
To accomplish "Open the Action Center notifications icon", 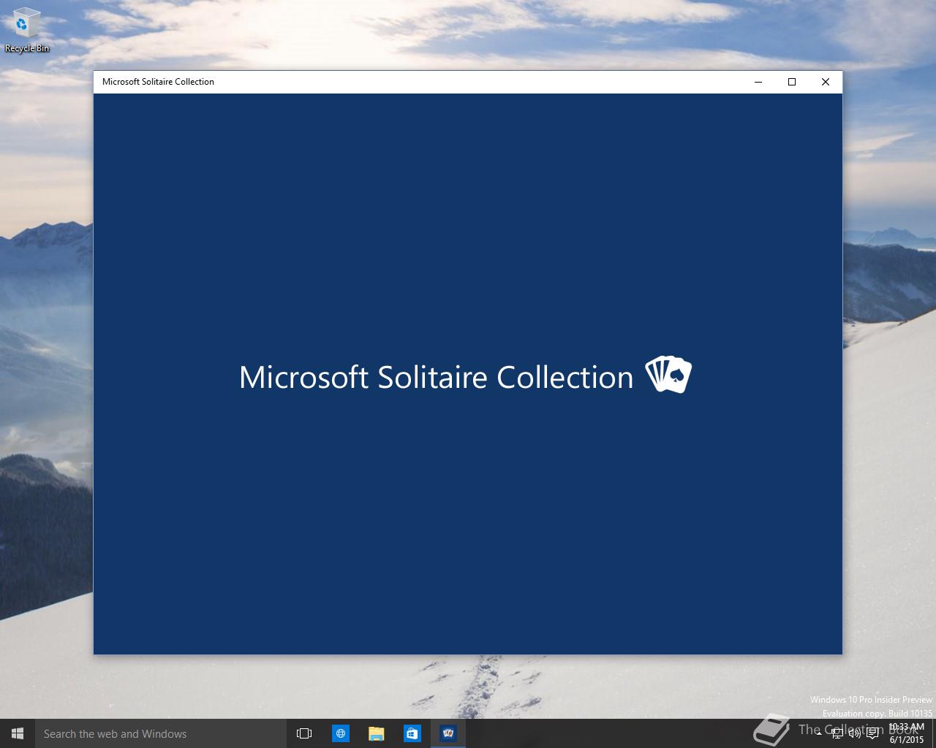I will [872, 733].
